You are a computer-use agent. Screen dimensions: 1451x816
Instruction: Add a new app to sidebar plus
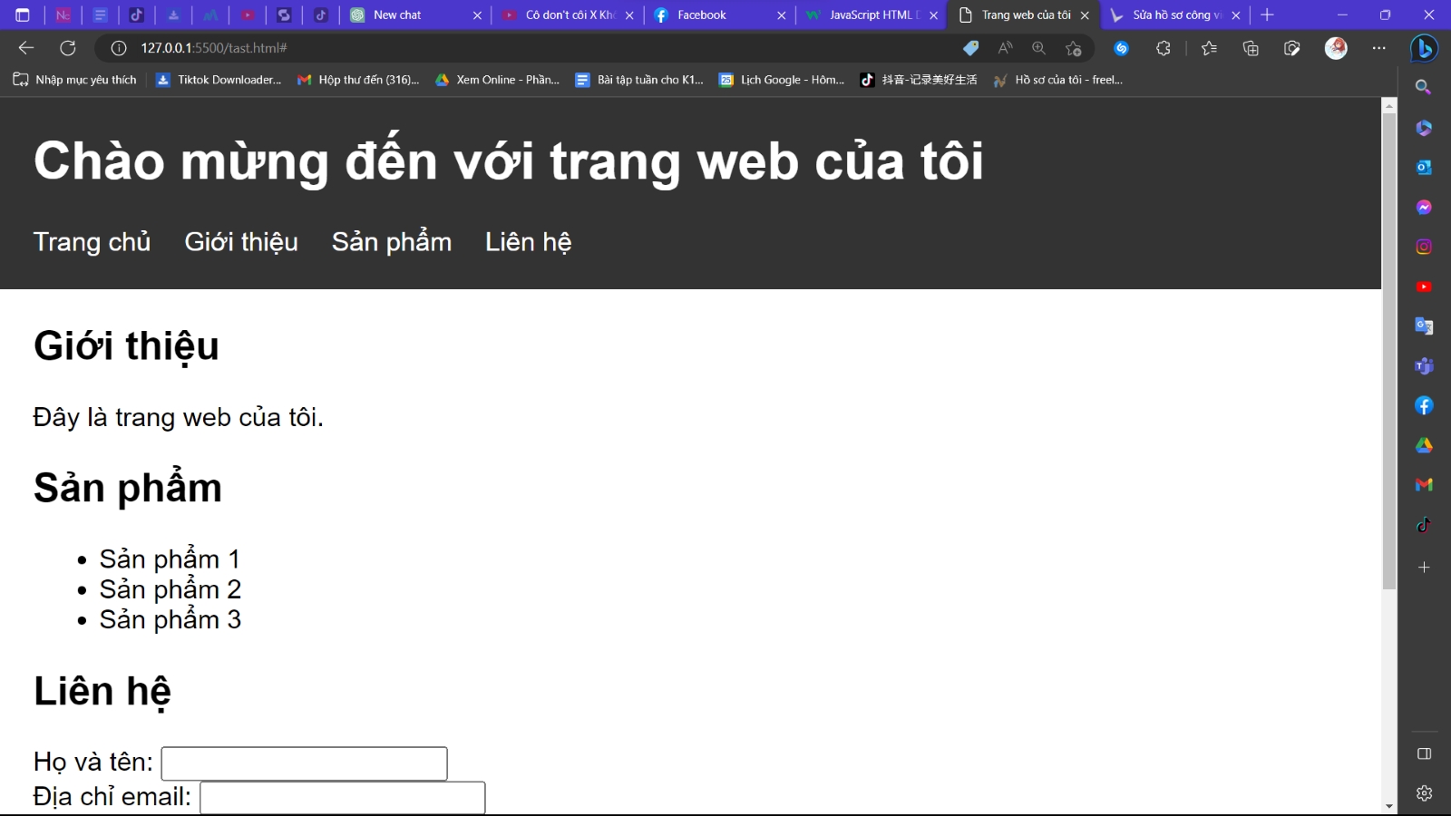[1424, 568]
